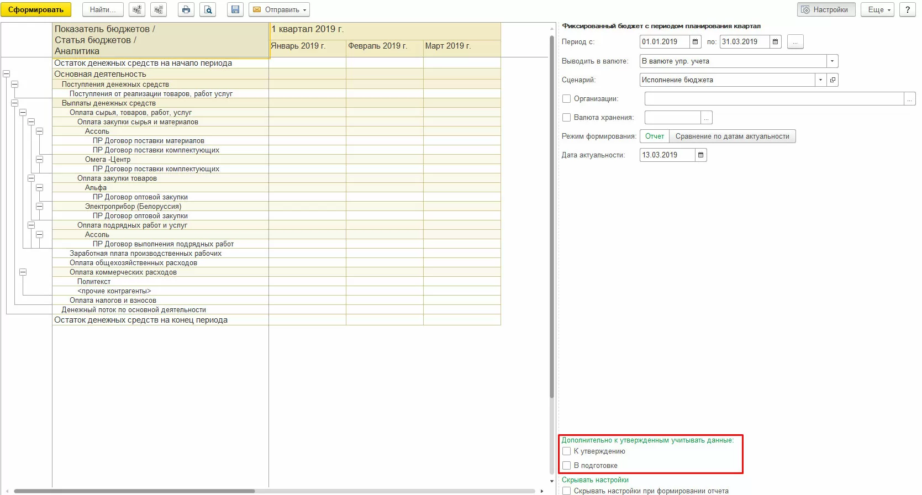Open calendar for period end date 31.03.2019
The image size is (922, 495).
776,42
